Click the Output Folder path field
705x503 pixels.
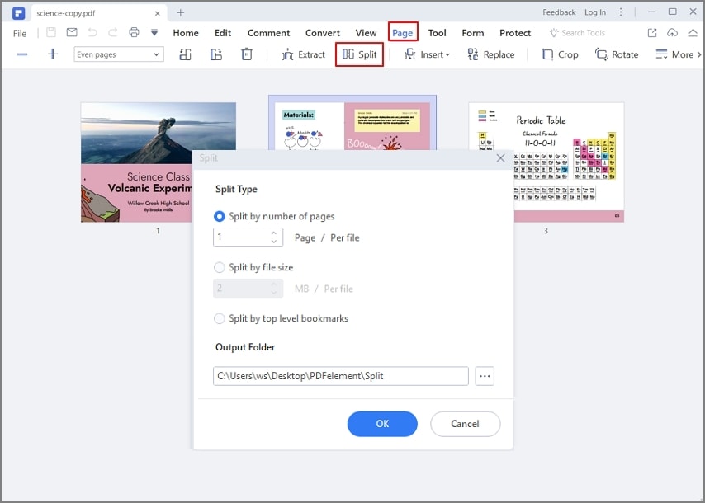coord(341,376)
